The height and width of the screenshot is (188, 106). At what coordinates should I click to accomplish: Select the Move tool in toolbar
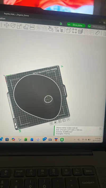point(7,25)
